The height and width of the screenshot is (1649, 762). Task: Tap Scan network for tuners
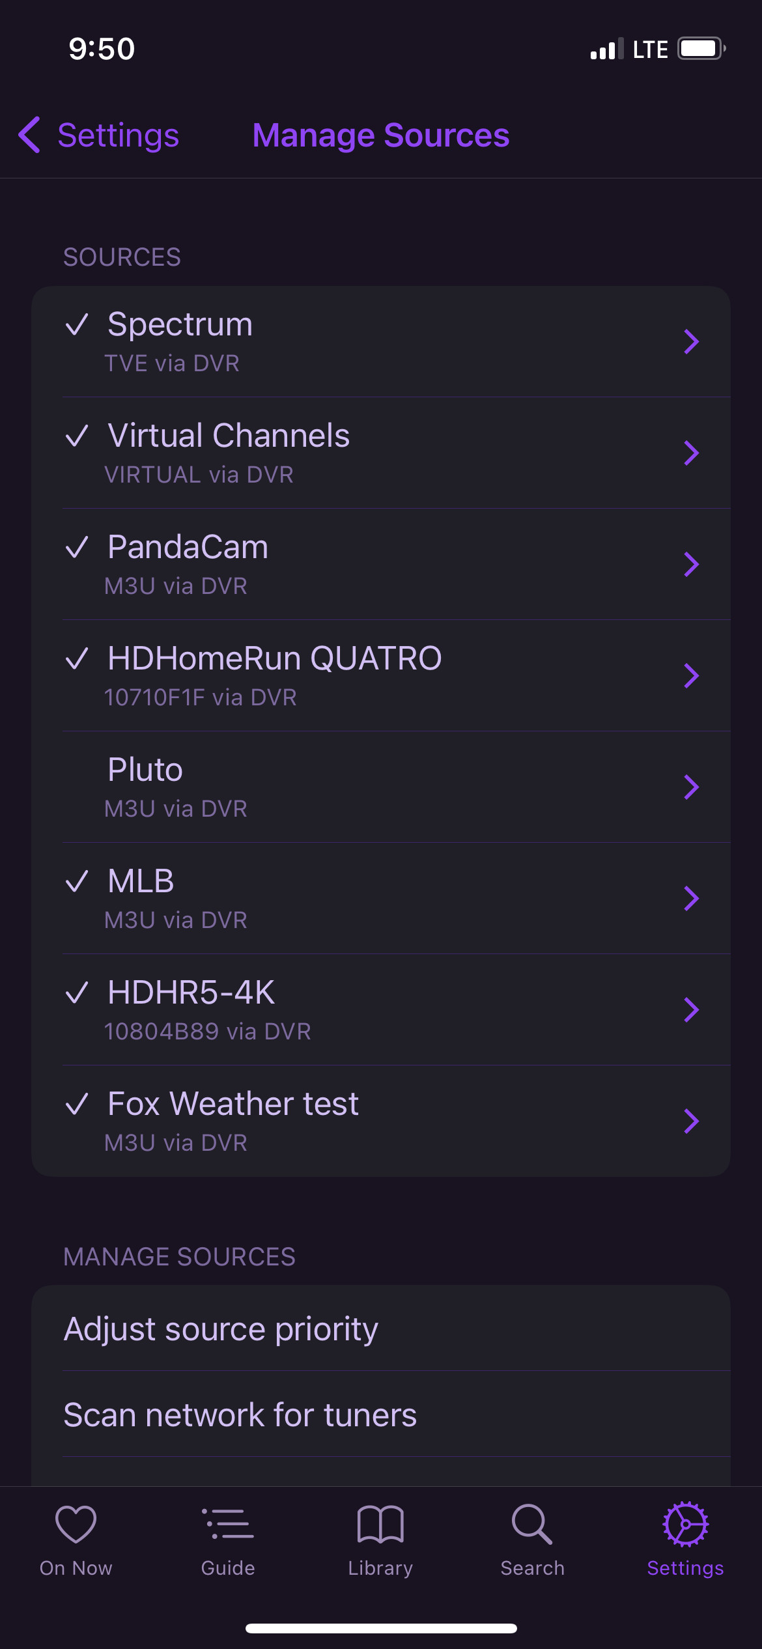[x=240, y=1415]
